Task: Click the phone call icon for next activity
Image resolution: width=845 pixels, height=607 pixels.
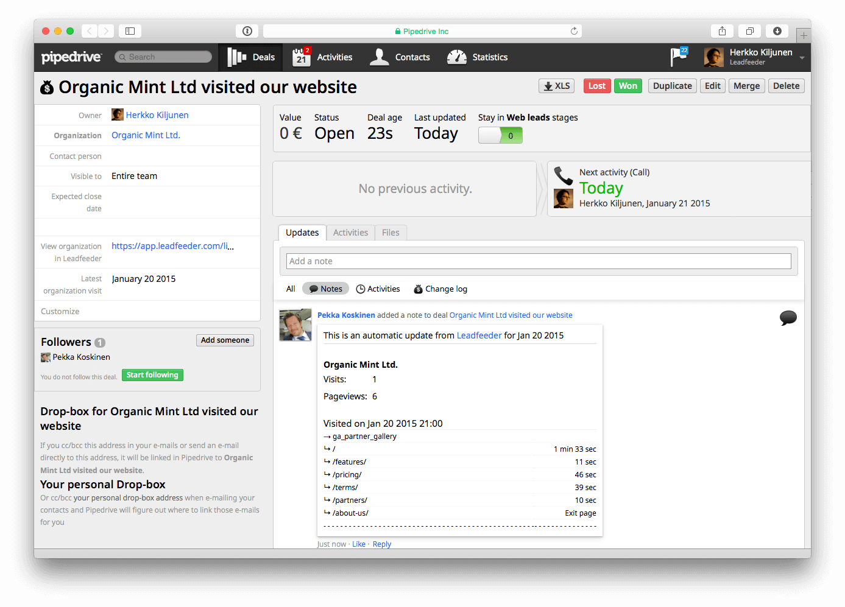Action: (564, 175)
